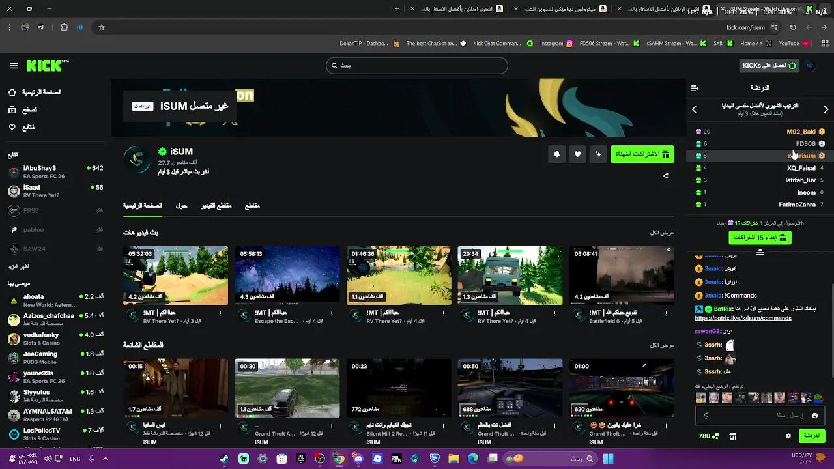The width and height of the screenshot is (834, 469).
Task: Open File Explorer from taskbar
Action: click(x=454, y=459)
